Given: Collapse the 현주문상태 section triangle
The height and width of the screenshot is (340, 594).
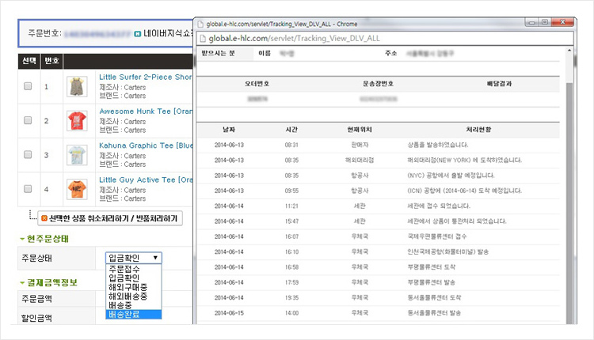Looking at the screenshot, I should (x=22, y=239).
